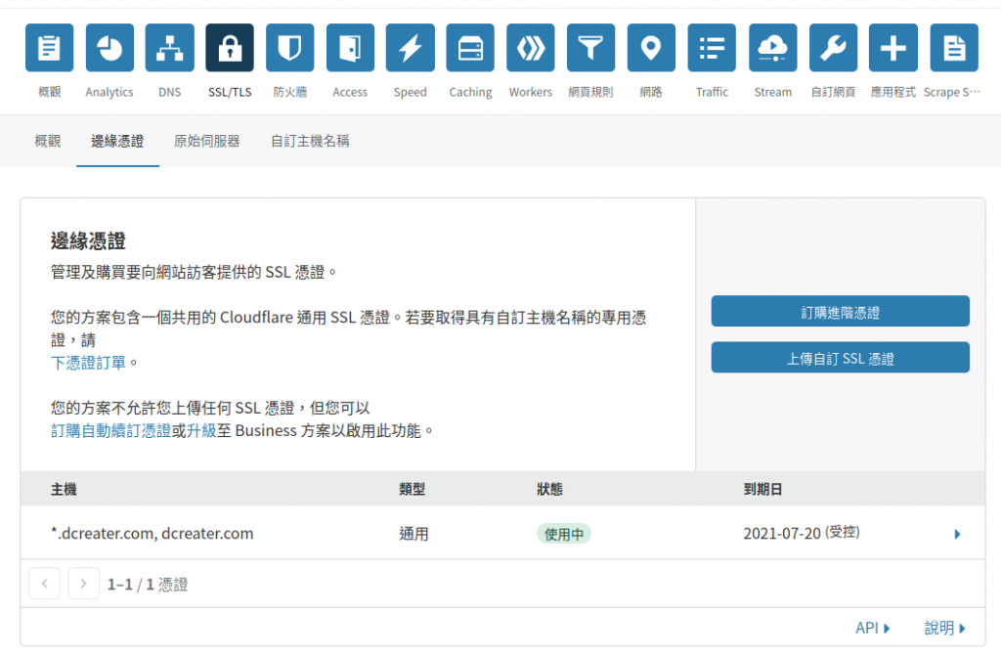Open the Access door icon
Screen dimensions: 1001x656
[x=350, y=48]
